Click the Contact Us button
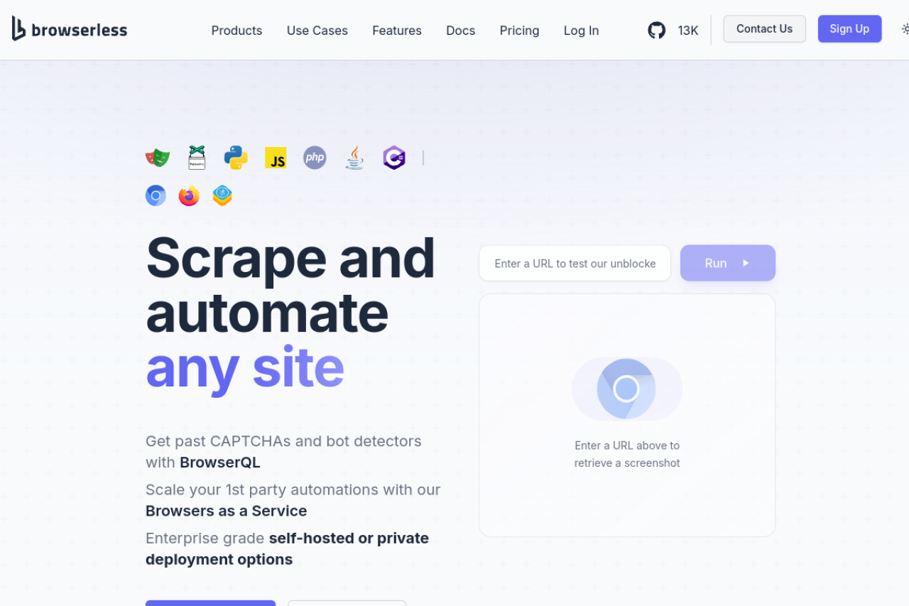Viewport: 909px width, 606px height. (x=764, y=29)
